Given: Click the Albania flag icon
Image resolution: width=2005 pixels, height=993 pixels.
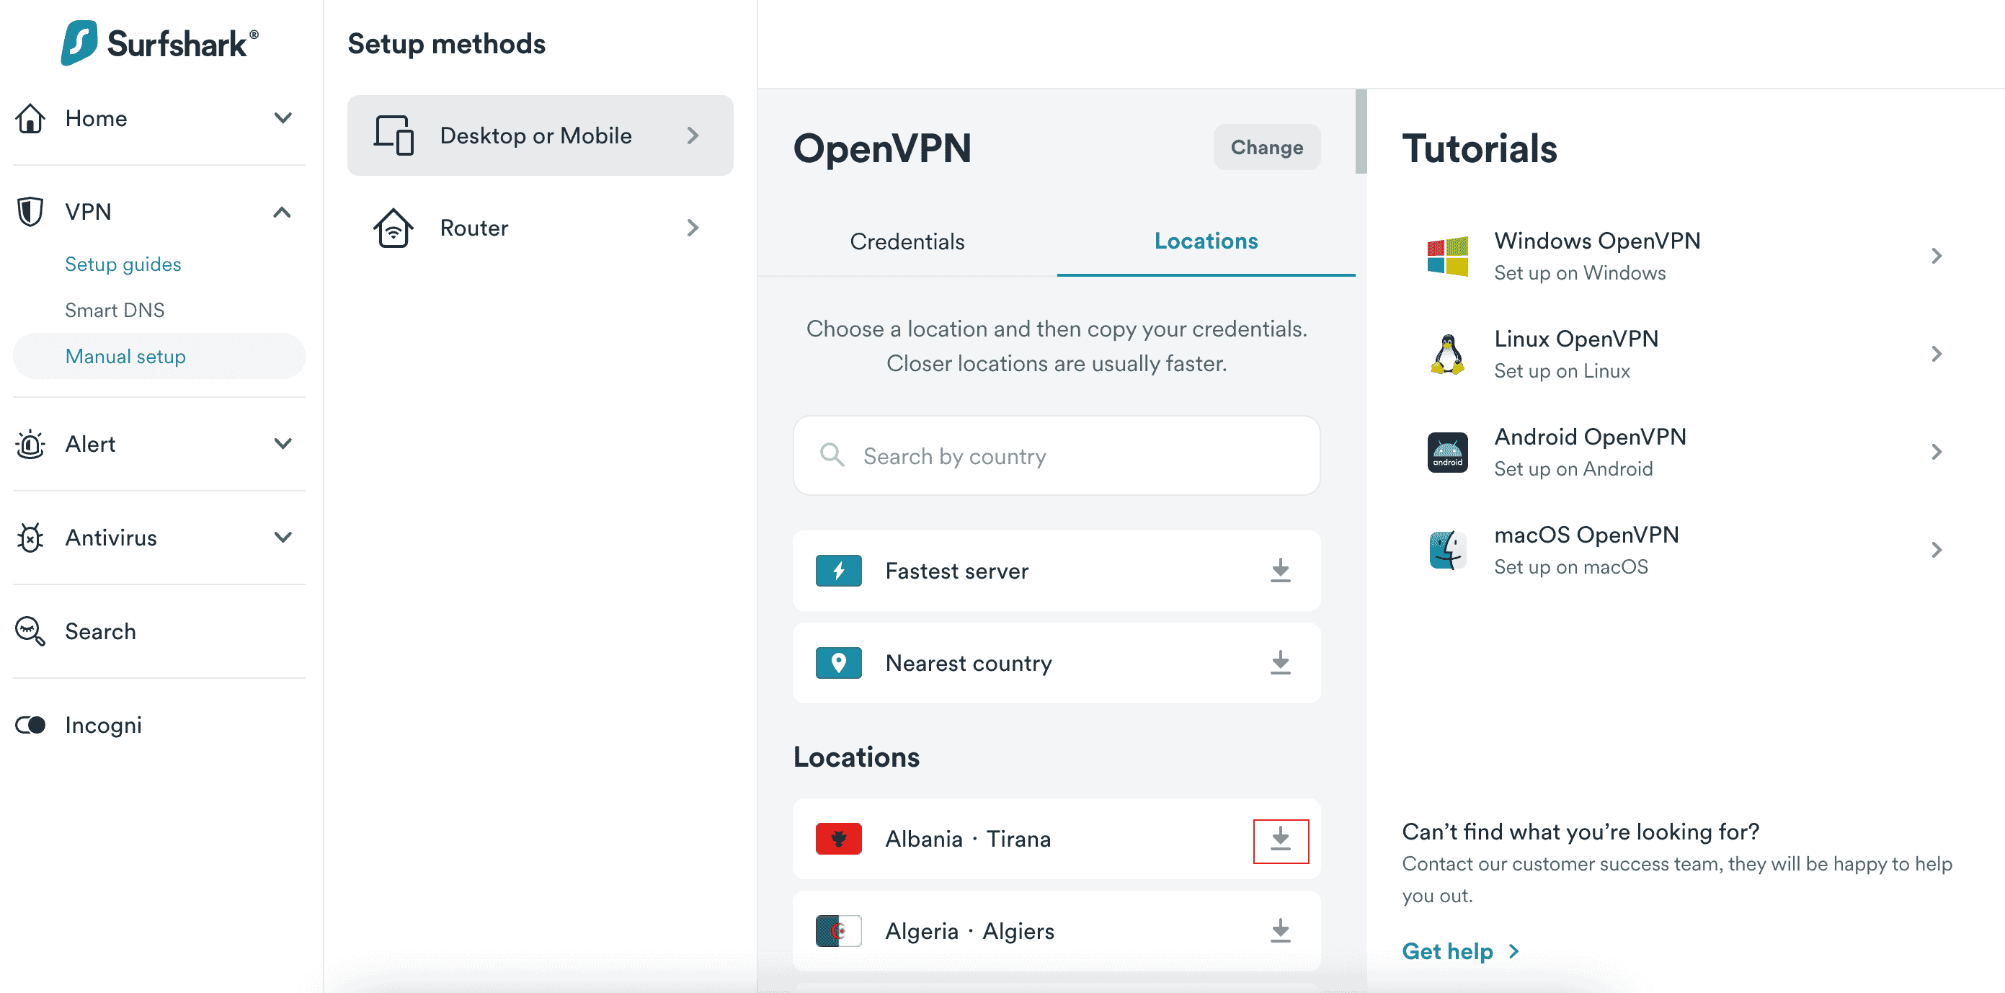Looking at the screenshot, I should tap(838, 839).
